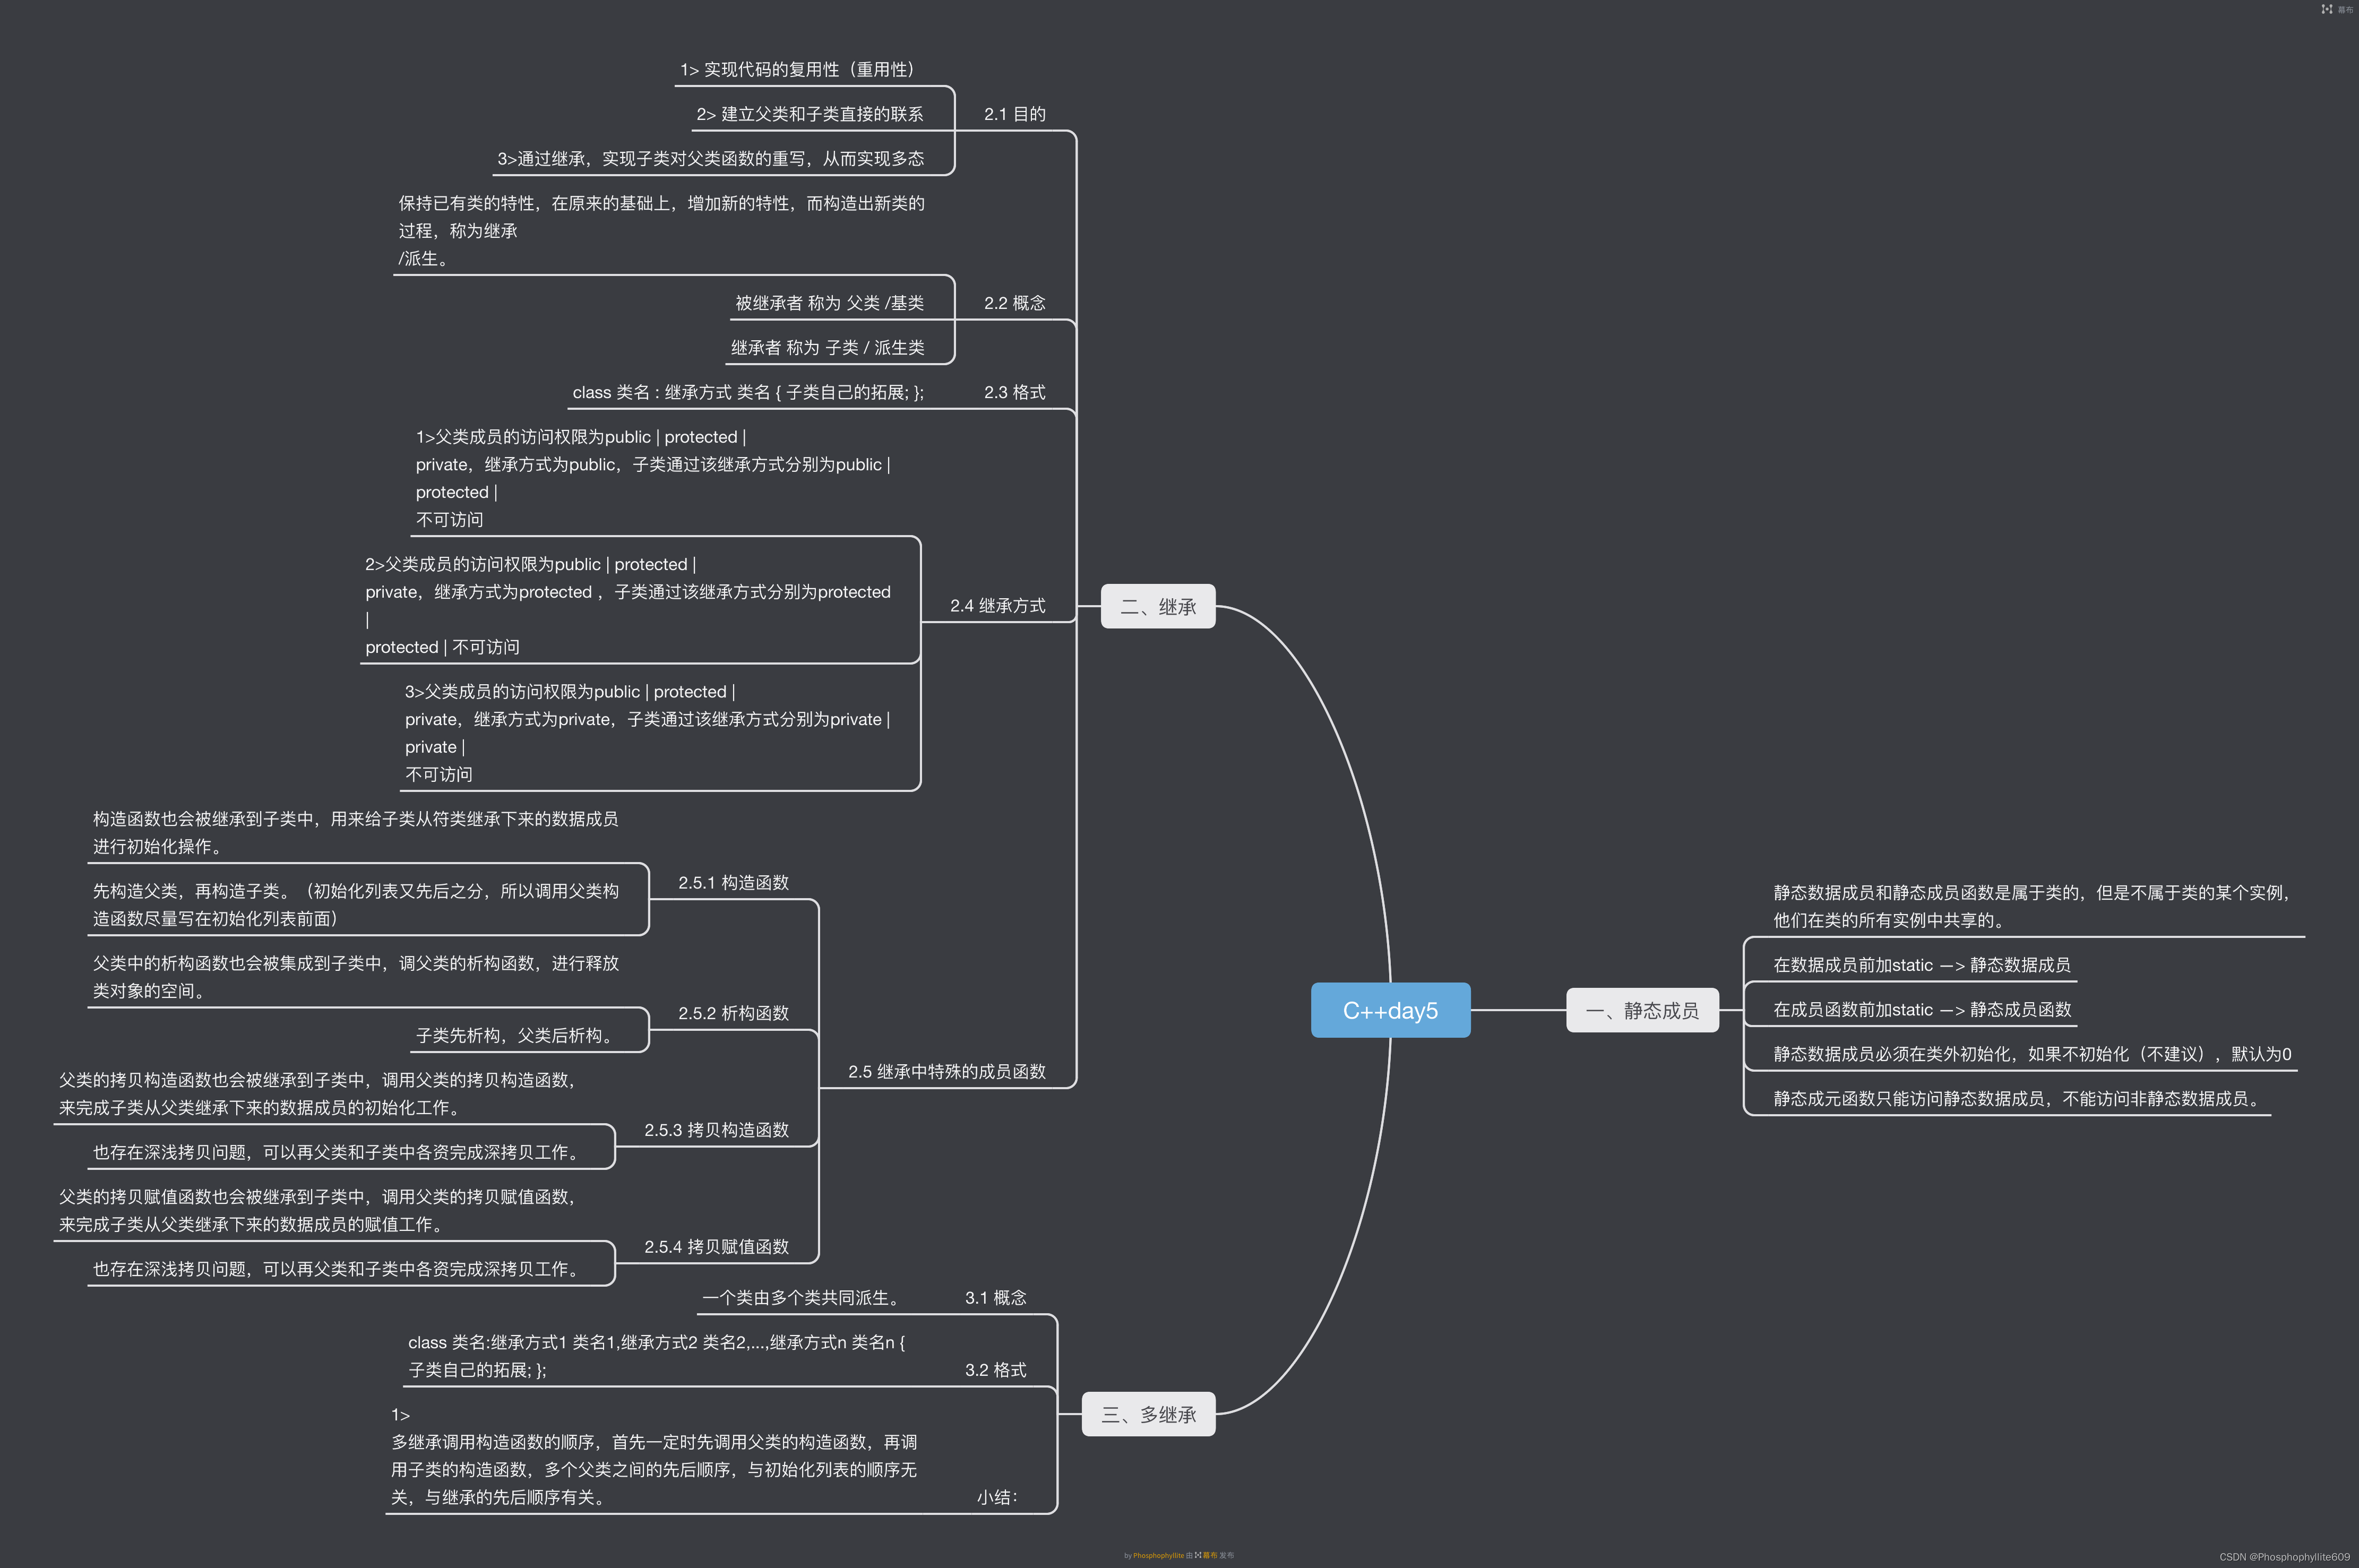This screenshot has width=2359, height=1568.
Task: Click the '1>父类成员的访问权限' public inheritance note
Action: [653, 478]
